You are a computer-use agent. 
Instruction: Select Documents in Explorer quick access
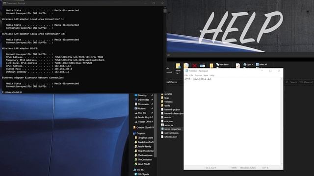point(144,104)
